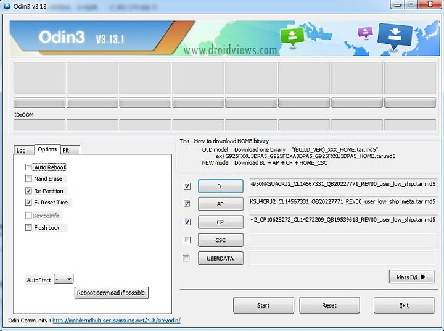Click the CSC button to browse file
This screenshot has height=331, width=444.
(x=221, y=240)
